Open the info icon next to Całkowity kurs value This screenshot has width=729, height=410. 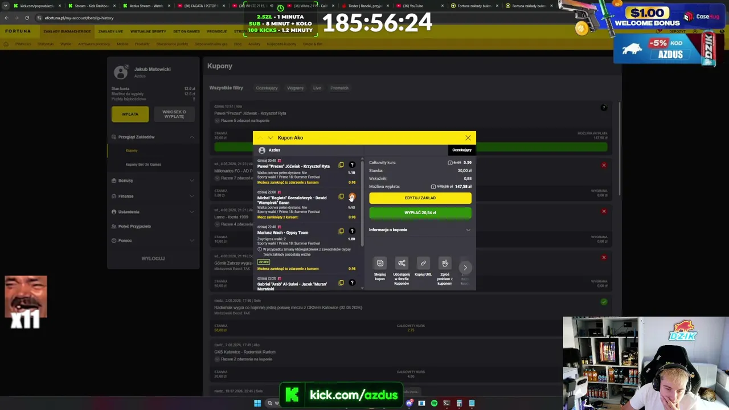450,163
